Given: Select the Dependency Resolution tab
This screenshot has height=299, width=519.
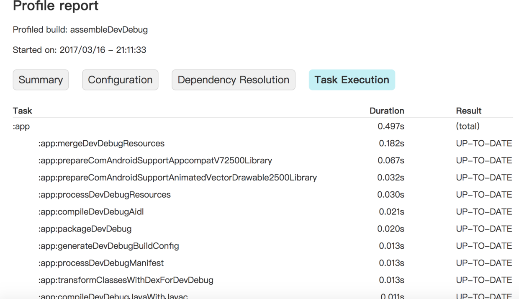Looking at the screenshot, I should (x=233, y=80).
